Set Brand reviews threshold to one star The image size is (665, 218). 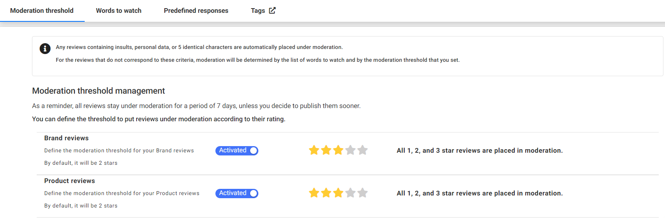point(314,150)
